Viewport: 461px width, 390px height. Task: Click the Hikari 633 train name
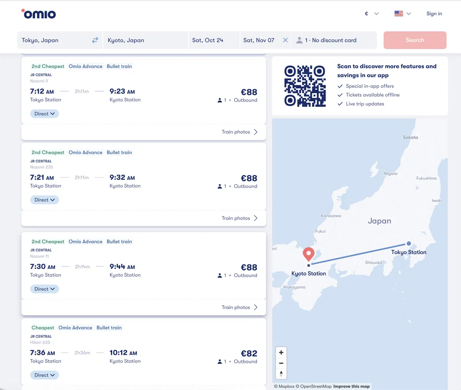40,342
